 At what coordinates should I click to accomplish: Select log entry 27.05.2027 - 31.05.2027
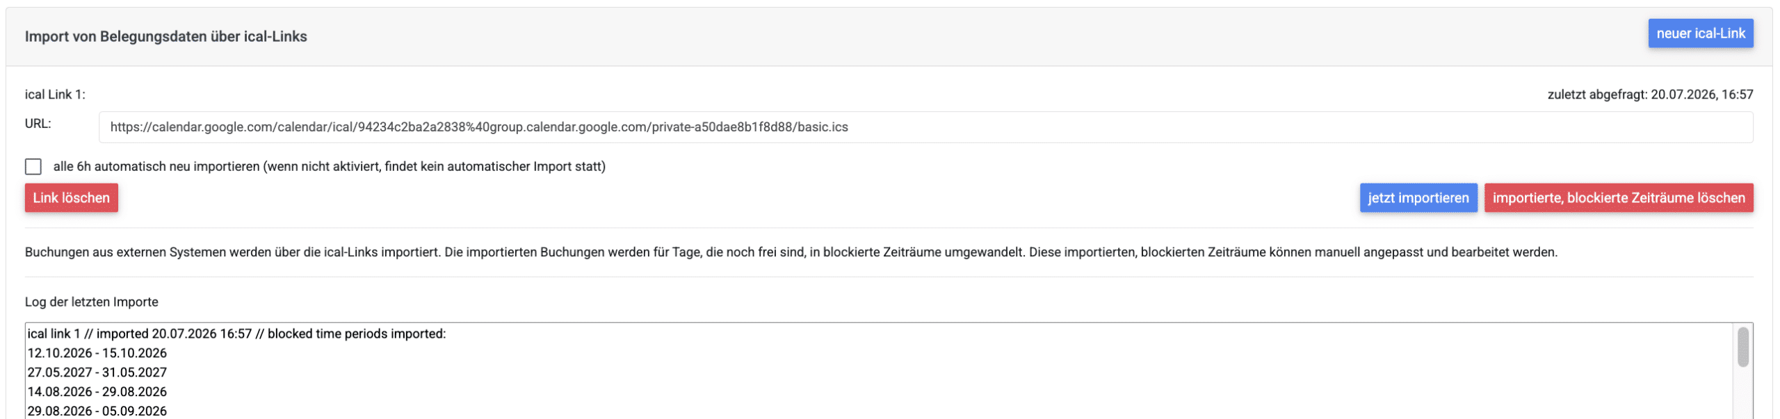point(97,372)
